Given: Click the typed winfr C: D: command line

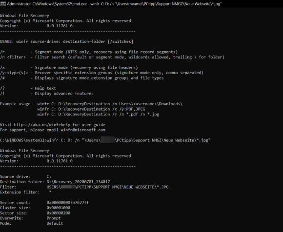Looking at the screenshot, I should pyautogui.click(x=105, y=140).
